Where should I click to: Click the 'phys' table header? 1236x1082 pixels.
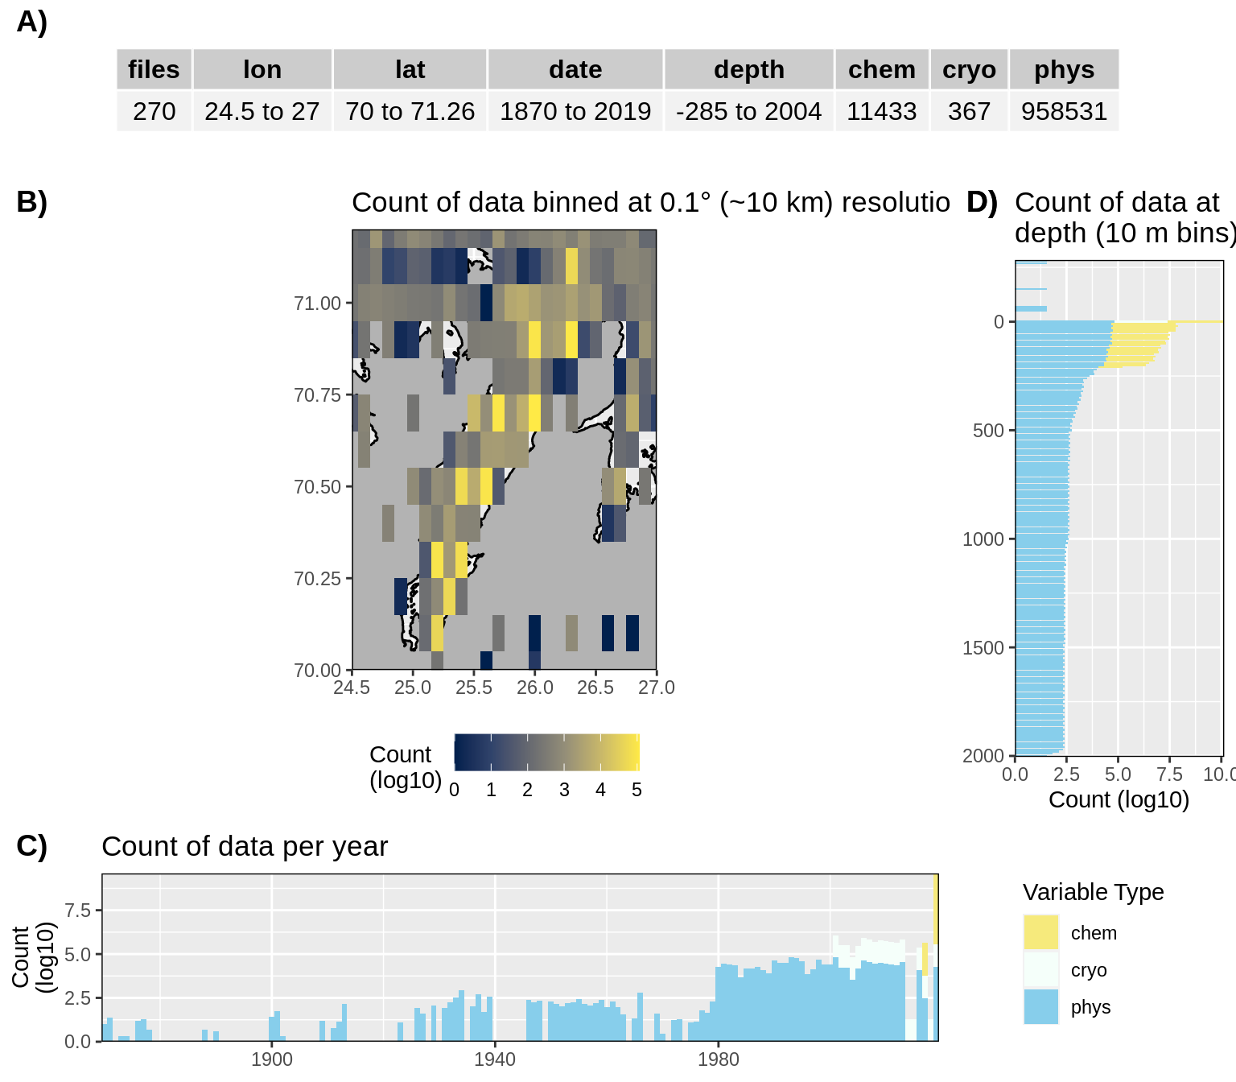coord(1064,69)
